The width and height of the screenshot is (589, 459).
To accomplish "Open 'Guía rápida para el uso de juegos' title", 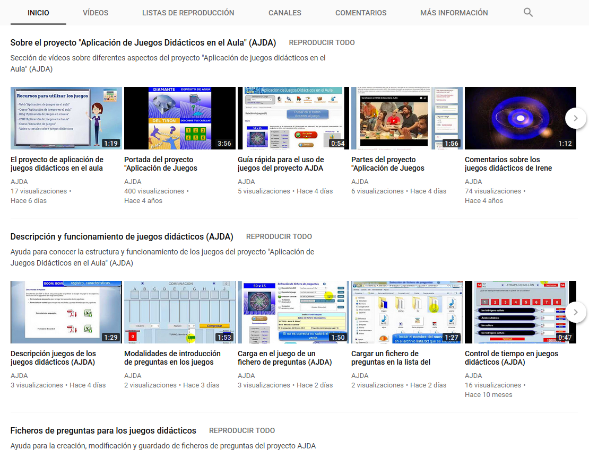I will (x=281, y=164).
